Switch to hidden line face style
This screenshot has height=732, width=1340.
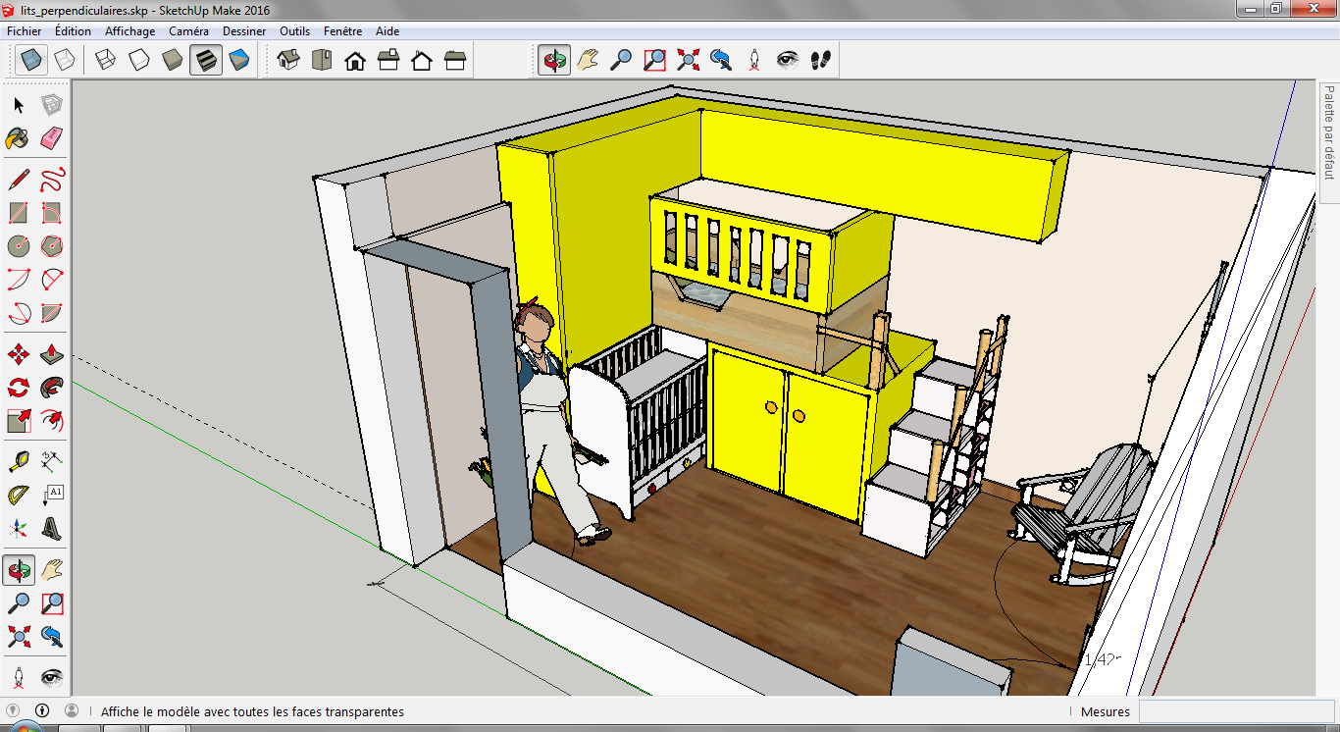click(x=139, y=61)
